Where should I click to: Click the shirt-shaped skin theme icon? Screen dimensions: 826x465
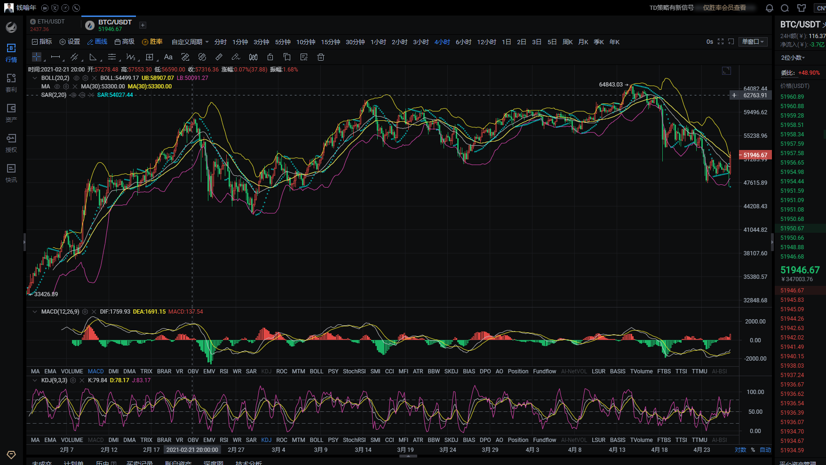click(802, 8)
